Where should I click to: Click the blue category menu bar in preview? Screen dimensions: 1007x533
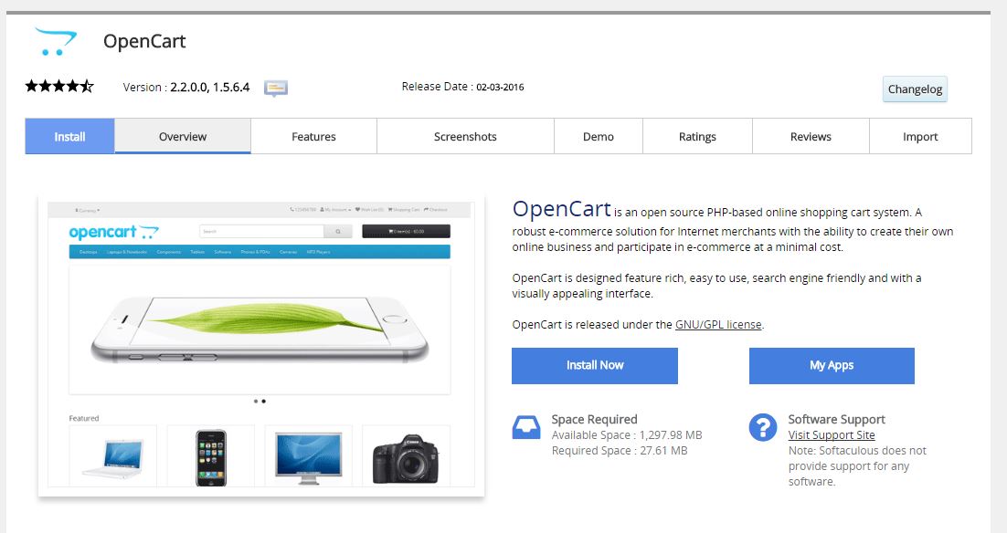pos(260,252)
